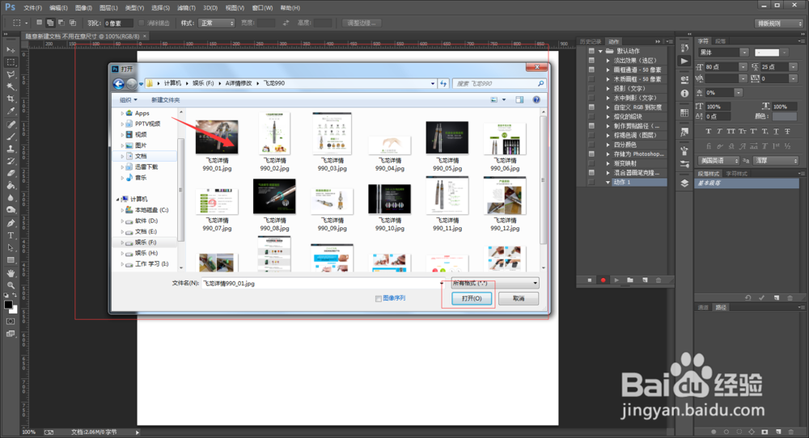
Task: Select the Pen tool
Action: click(11, 223)
